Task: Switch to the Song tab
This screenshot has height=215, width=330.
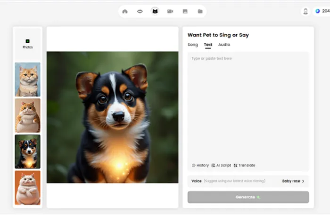Action: (x=193, y=45)
